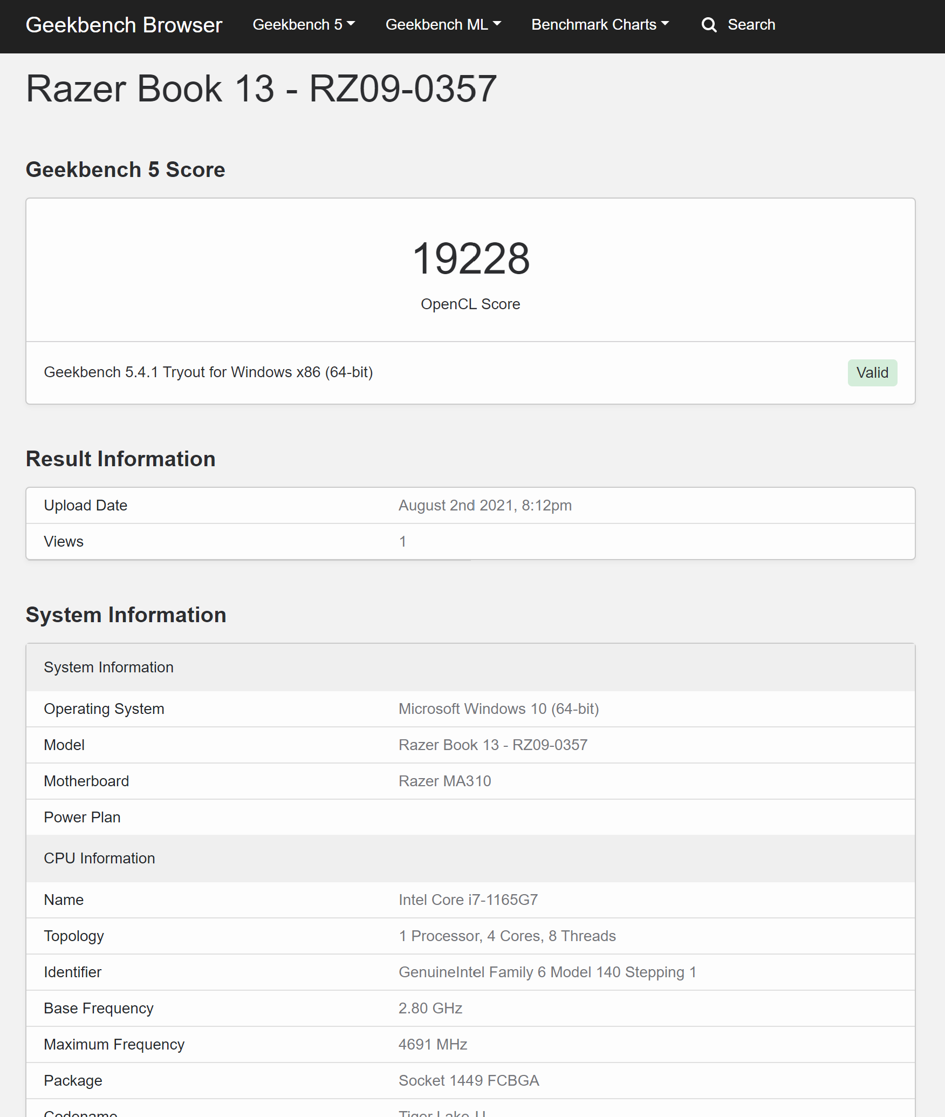Open the Benchmark Charts dropdown

(x=600, y=25)
